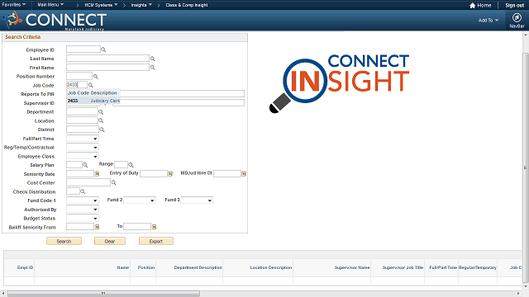This screenshot has height=297, width=529.
Task: Open the Department lookup magnifier
Action: coord(101,112)
